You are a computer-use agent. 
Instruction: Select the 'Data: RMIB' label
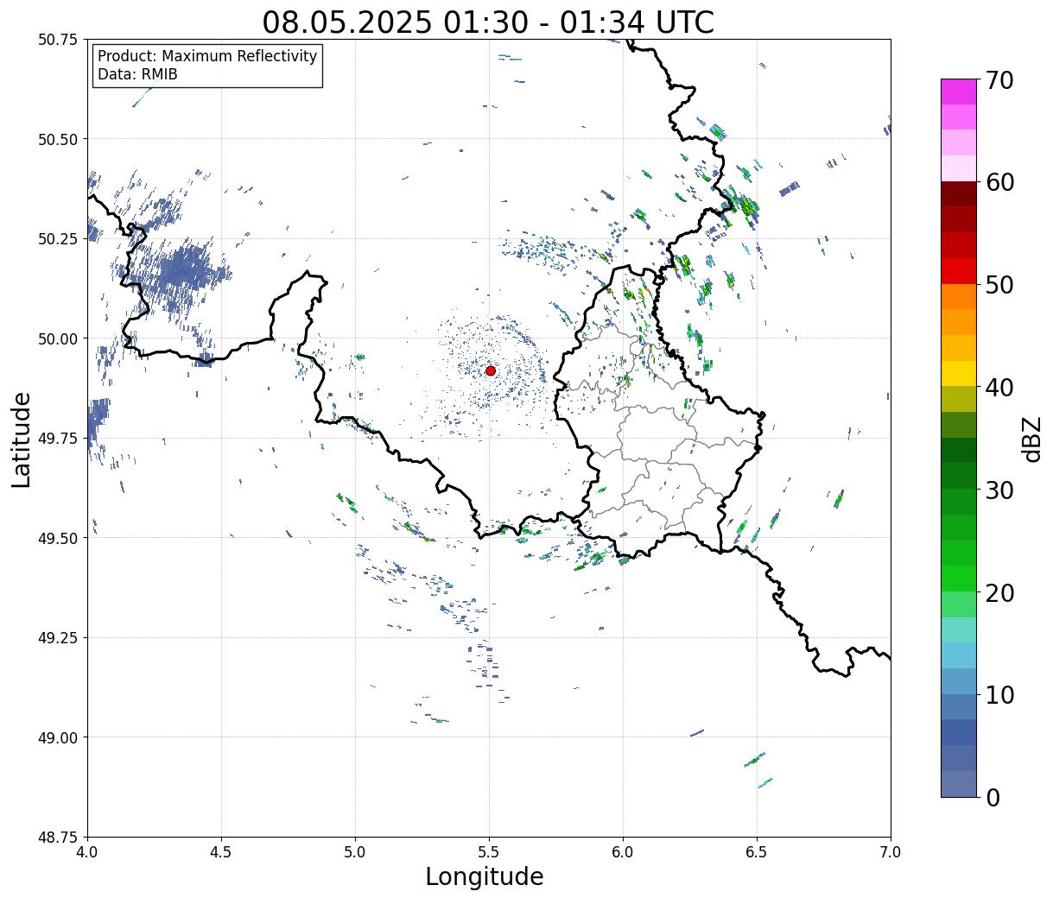click(x=137, y=74)
